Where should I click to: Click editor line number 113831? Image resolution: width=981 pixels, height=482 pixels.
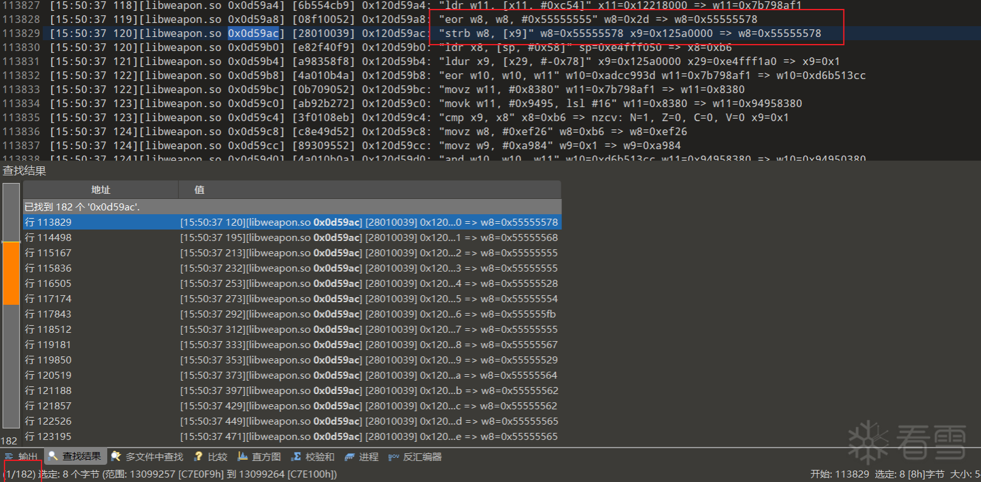tap(21, 61)
